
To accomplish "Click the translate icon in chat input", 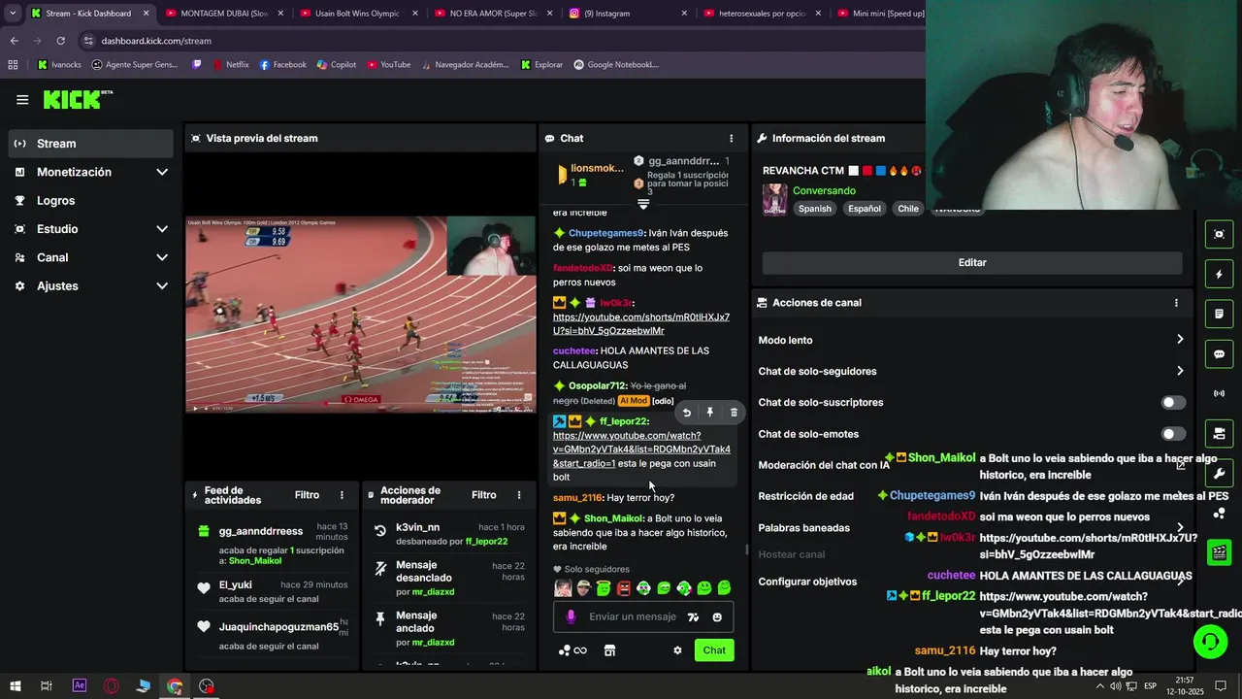I will pyautogui.click(x=693, y=616).
